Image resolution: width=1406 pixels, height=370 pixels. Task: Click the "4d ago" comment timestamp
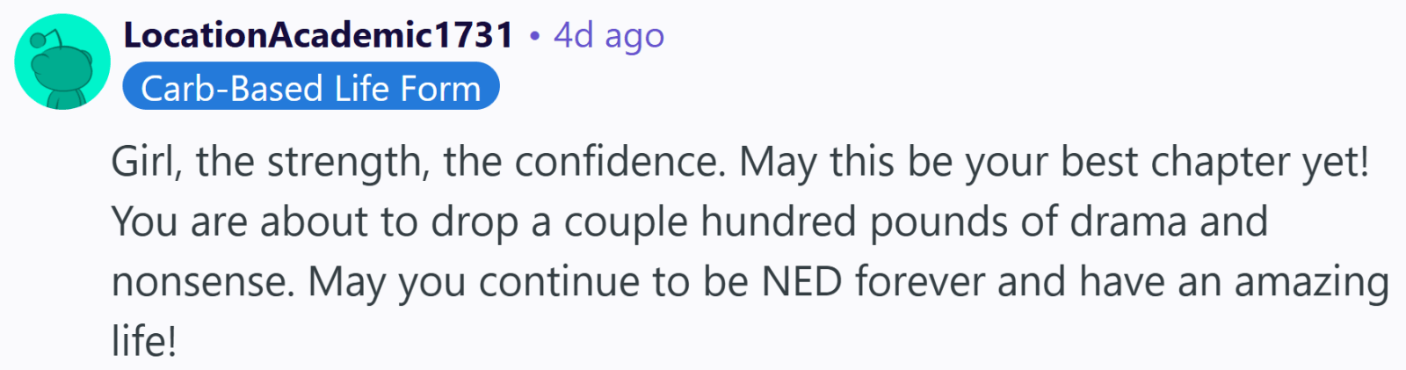pyautogui.click(x=609, y=36)
